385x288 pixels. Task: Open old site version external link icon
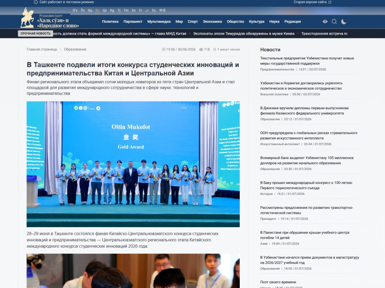[330, 2]
